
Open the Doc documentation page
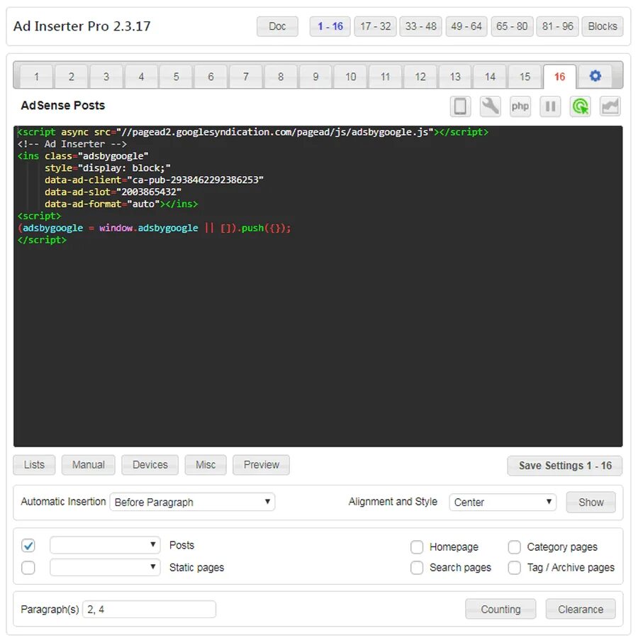point(277,26)
